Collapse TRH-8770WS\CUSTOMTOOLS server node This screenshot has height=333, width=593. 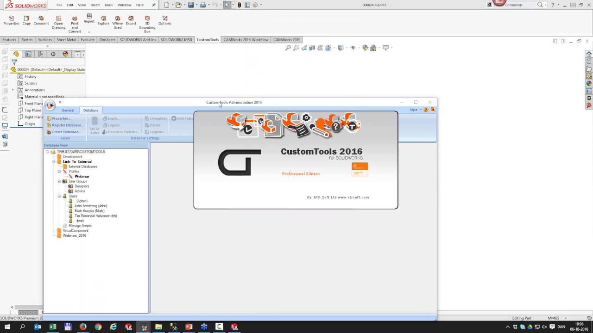[x=47, y=152]
